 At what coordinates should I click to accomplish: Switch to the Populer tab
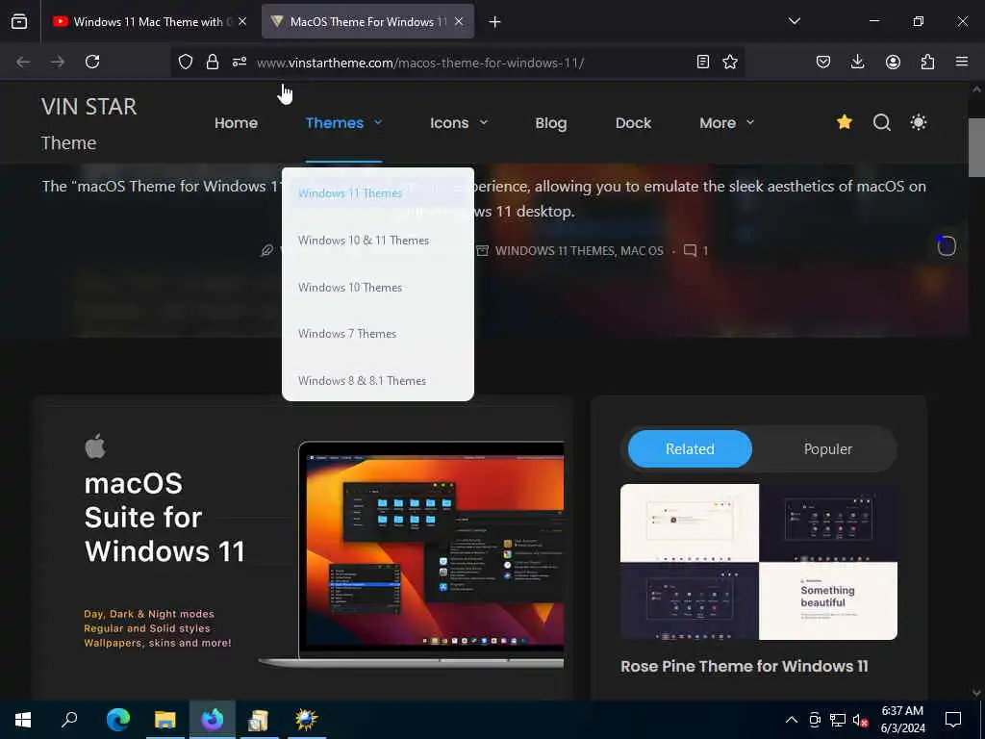828,448
